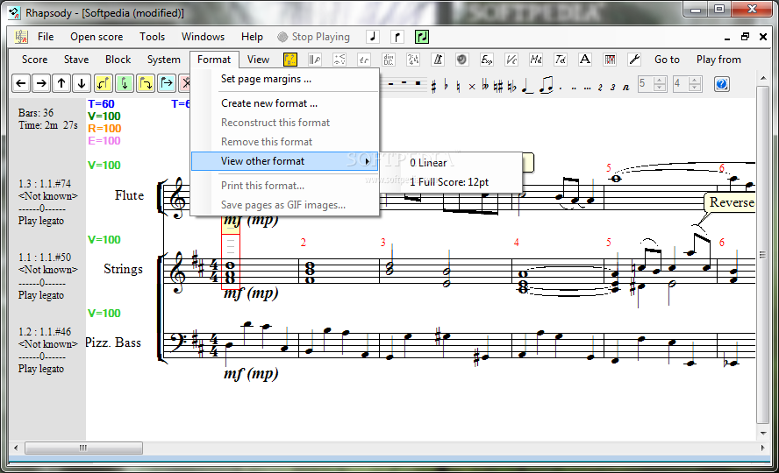Click the yellow note-curve-down arrow icon
The image size is (779, 473).
[x=146, y=83]
